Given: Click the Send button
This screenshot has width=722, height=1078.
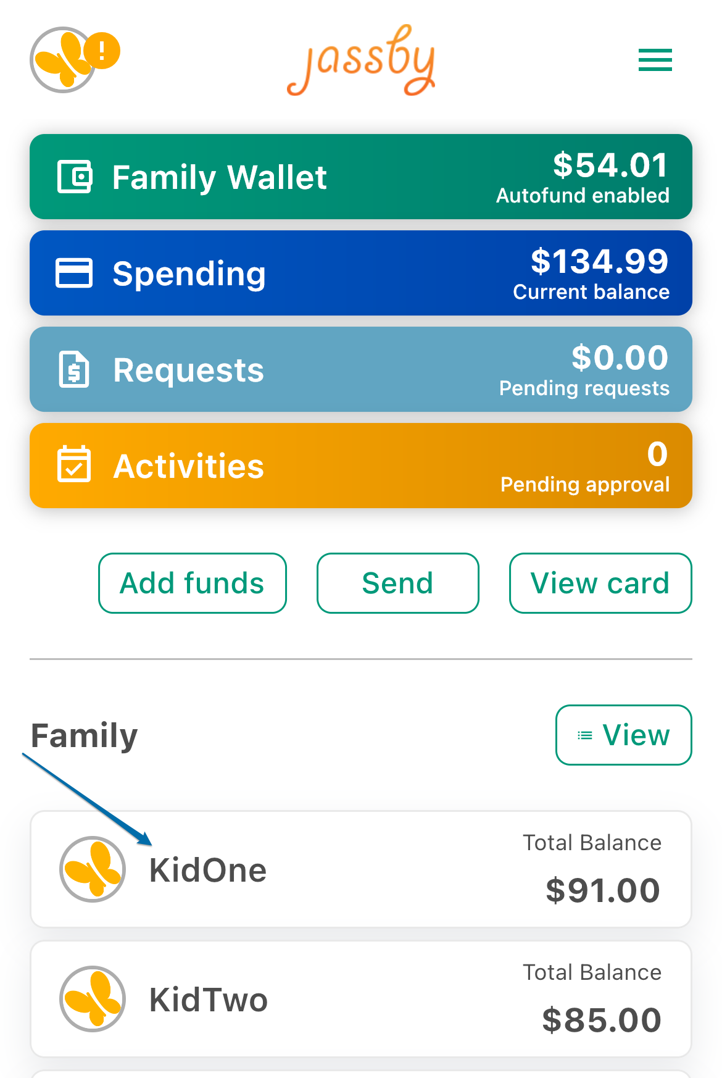Looking at the screenshot, I should (398, 583).
